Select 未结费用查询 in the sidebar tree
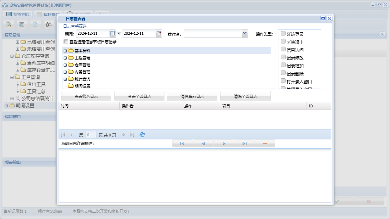390x219 pixels. tap(41, 49)
